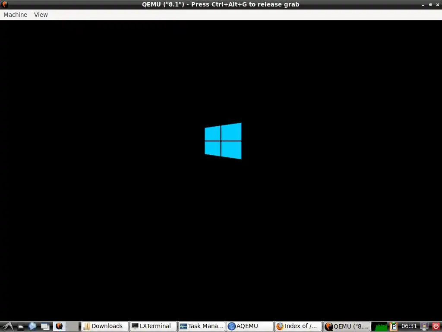Maximize the QEMU window
This screenshot has height=332, width=442.
(430, 5)
